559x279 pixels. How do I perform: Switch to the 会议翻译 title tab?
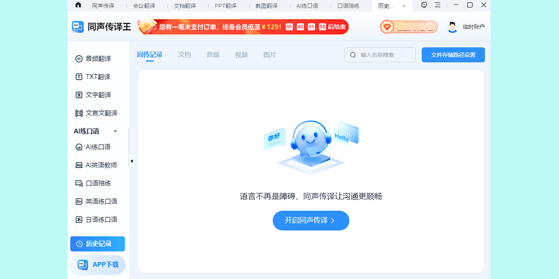point(144,6)
